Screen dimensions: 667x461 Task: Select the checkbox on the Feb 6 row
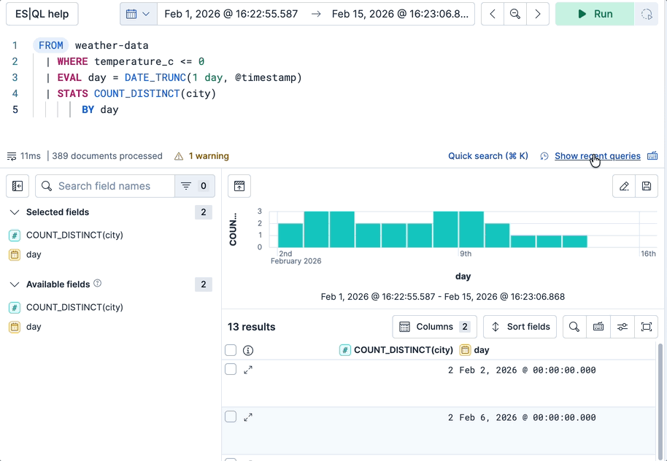pos(231,417)
